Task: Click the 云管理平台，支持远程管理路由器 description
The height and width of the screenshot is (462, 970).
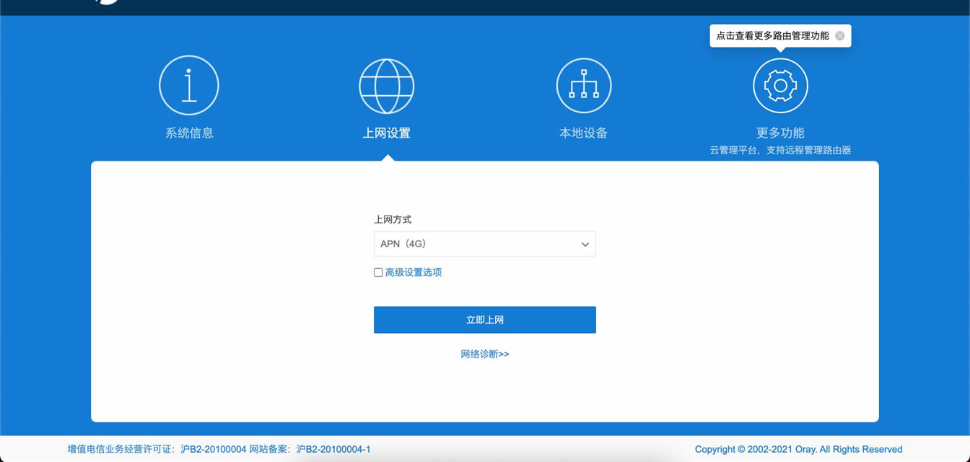Action: [x=780, y=151]
